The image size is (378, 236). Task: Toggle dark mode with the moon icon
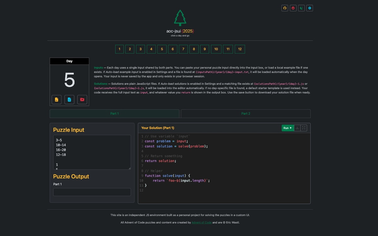pyautogui.click(x=301, y=8)
